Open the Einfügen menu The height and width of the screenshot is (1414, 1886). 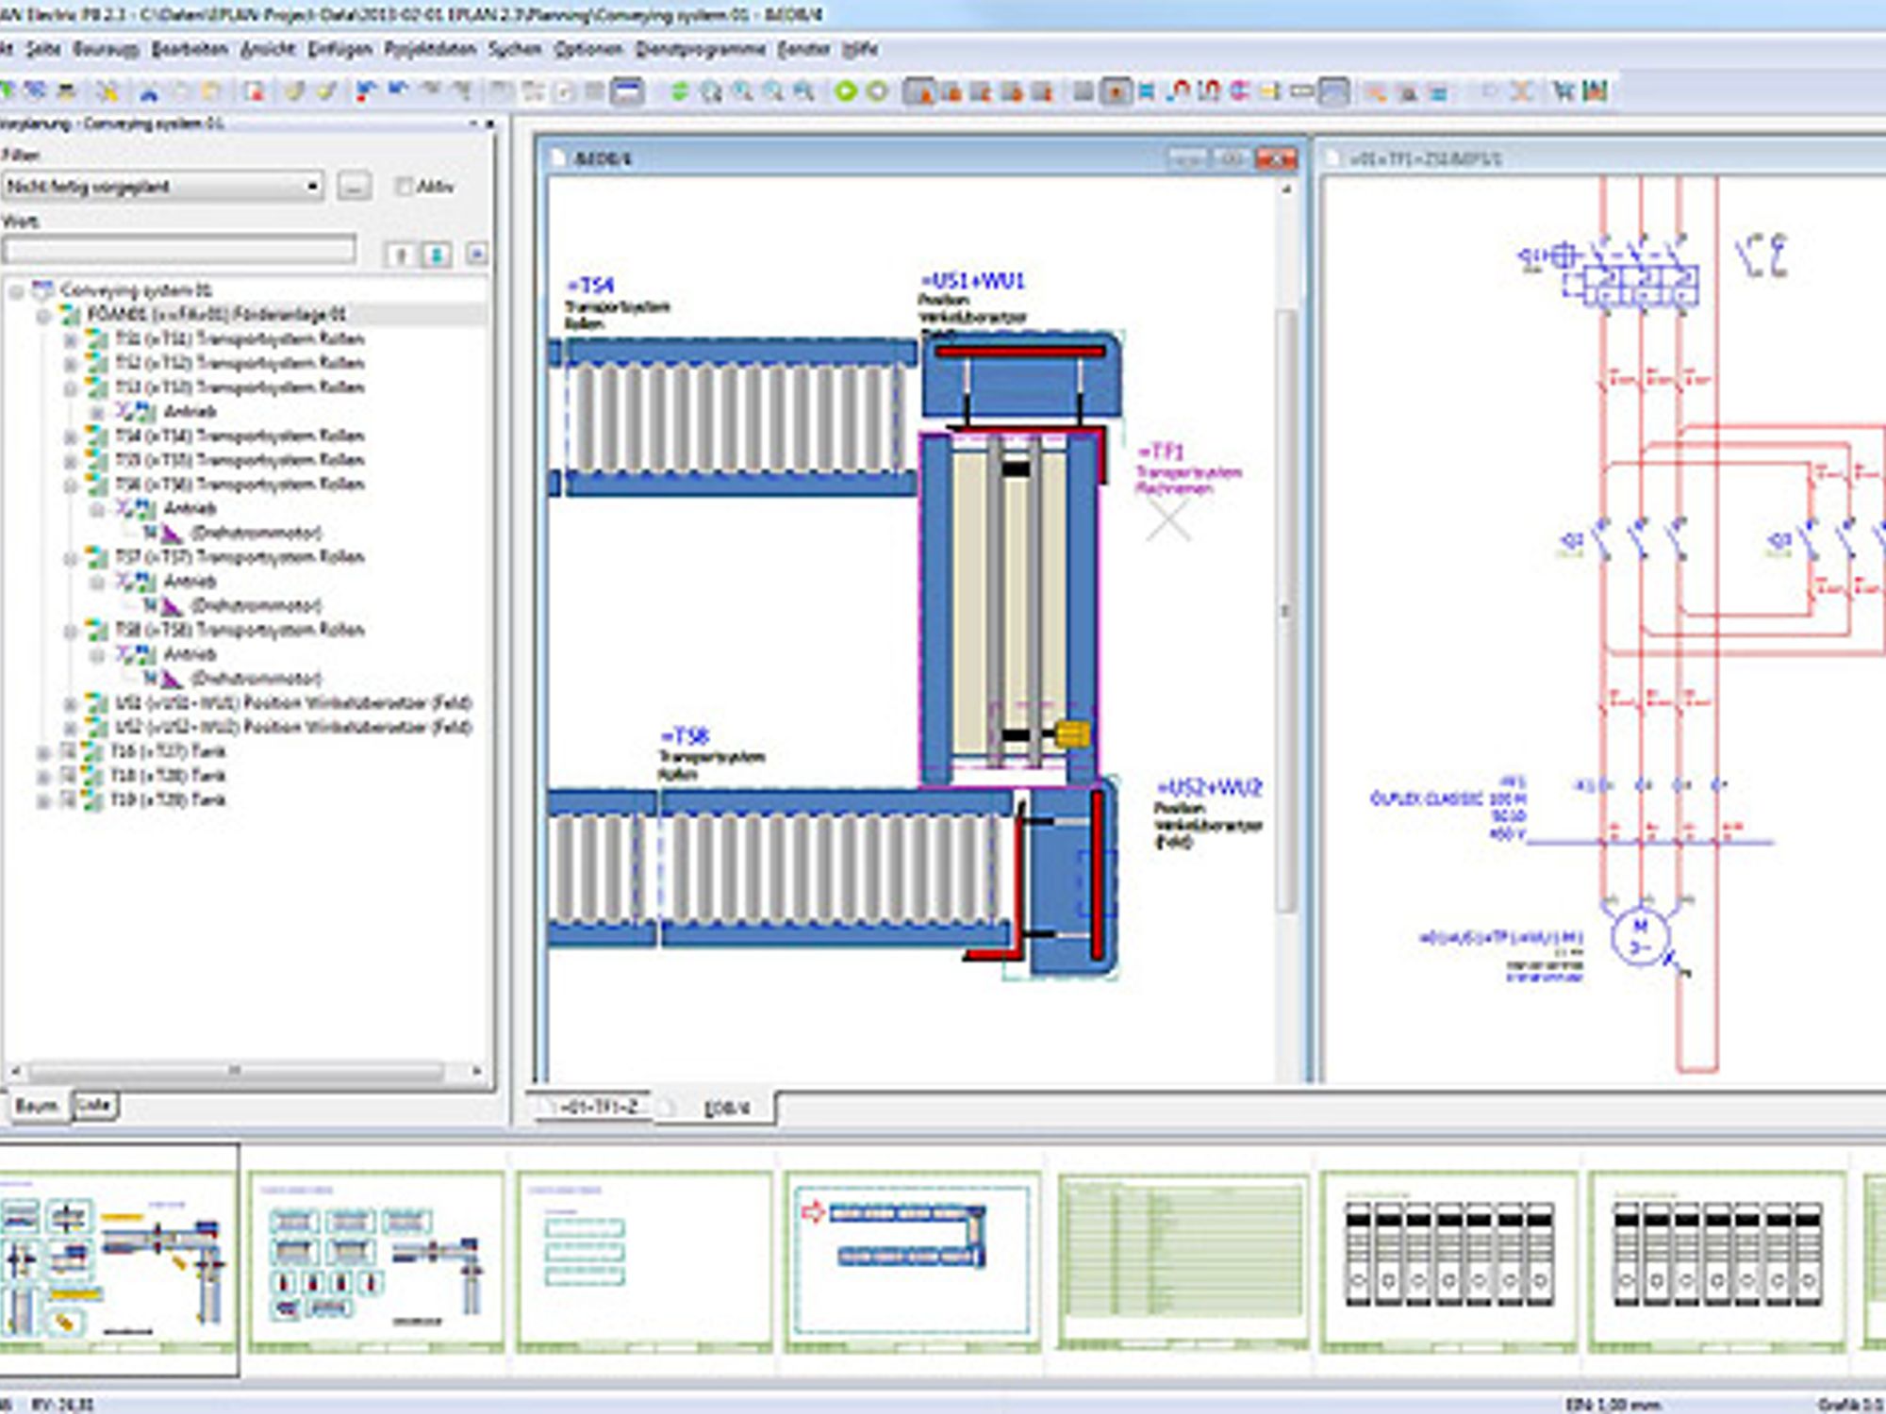pos(340,48)
